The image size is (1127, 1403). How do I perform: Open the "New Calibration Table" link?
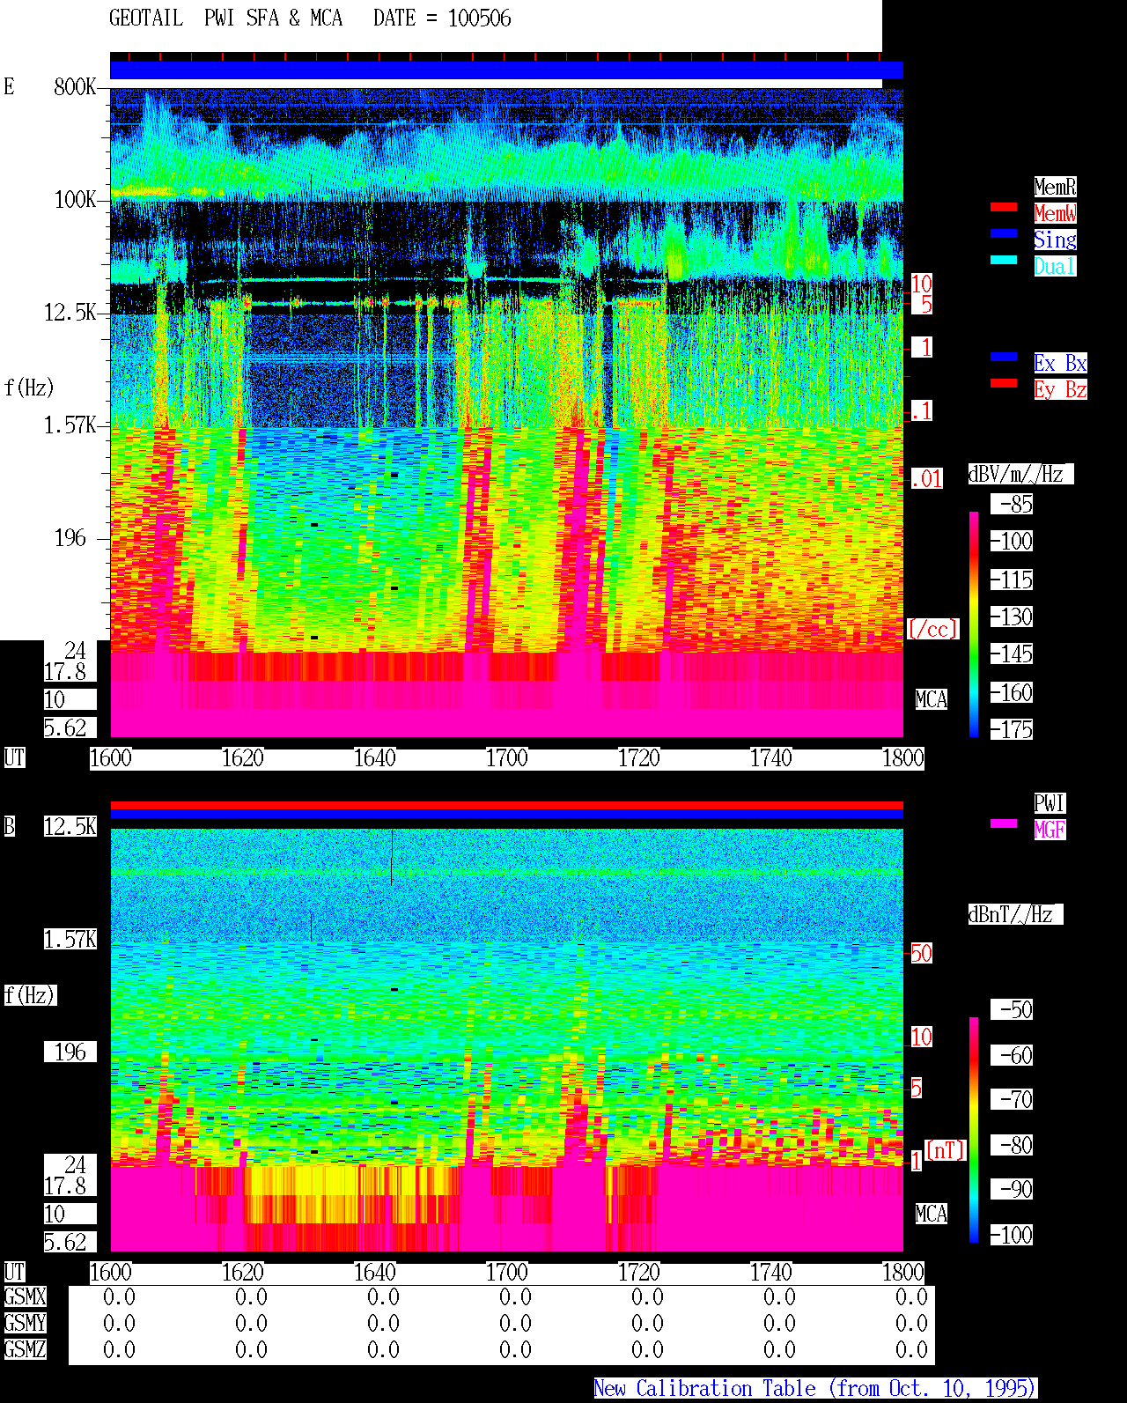coord(815,1389)
